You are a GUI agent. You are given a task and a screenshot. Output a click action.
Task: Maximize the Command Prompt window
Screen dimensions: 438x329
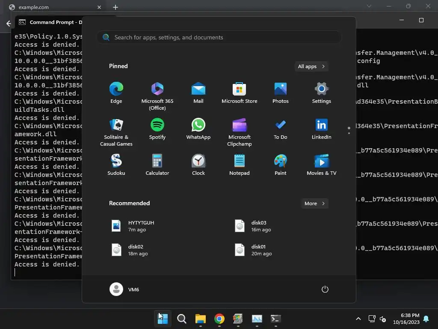pyautogui.click(x=421, y=20)
